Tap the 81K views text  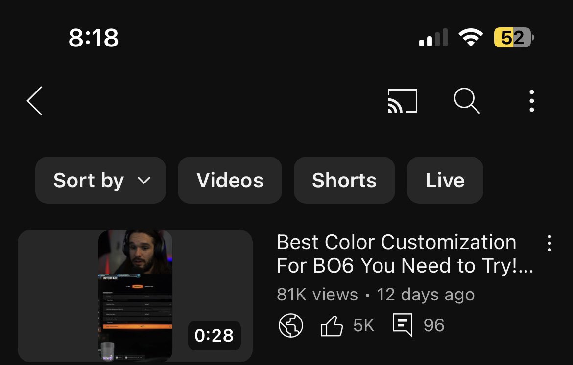point(317,294)
